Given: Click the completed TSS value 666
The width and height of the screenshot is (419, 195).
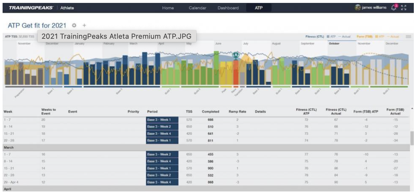Looking at the screenshot, I should tap(210, 120).
